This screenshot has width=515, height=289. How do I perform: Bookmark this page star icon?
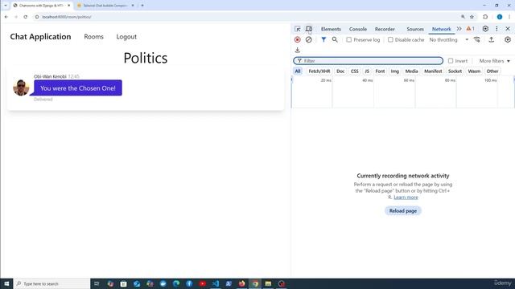[x=472, y=17]
